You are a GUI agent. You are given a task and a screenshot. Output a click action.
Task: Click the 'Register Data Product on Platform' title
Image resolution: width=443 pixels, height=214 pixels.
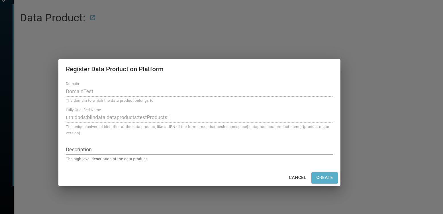click(x=115, y=69)
